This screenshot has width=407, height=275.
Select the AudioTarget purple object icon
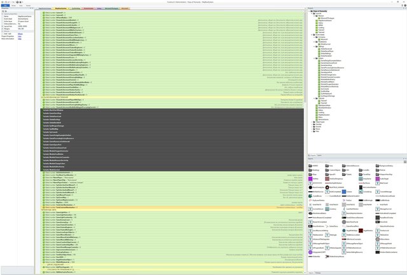(x=378, y=179)
